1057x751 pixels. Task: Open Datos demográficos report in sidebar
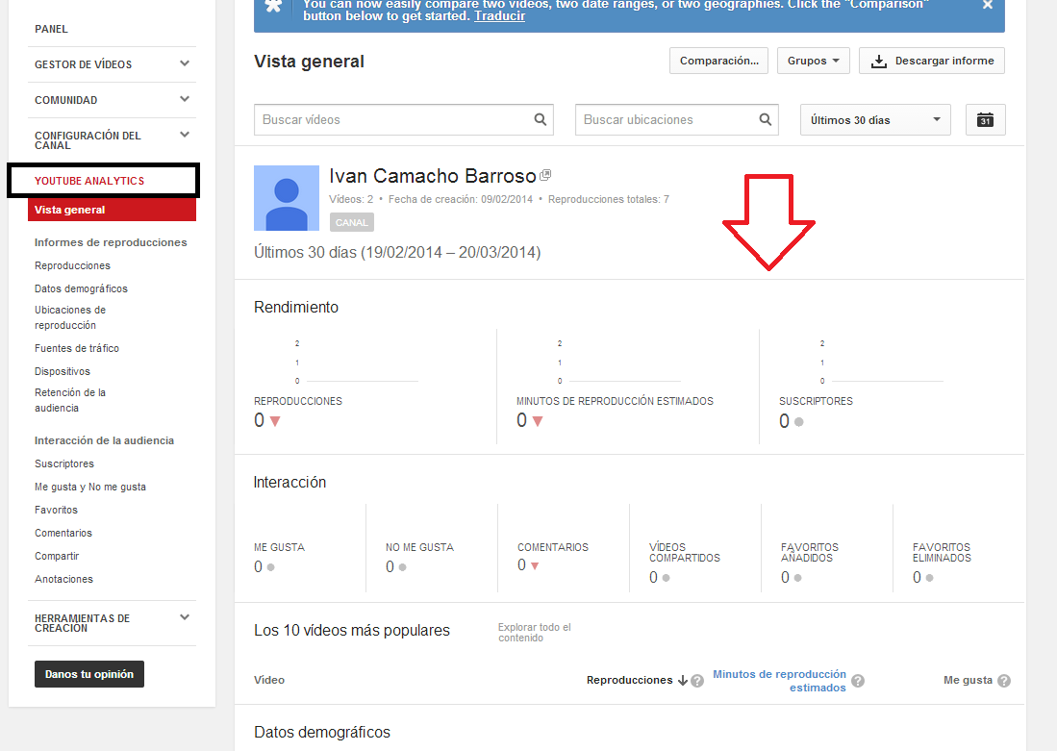tap(81, 288)
